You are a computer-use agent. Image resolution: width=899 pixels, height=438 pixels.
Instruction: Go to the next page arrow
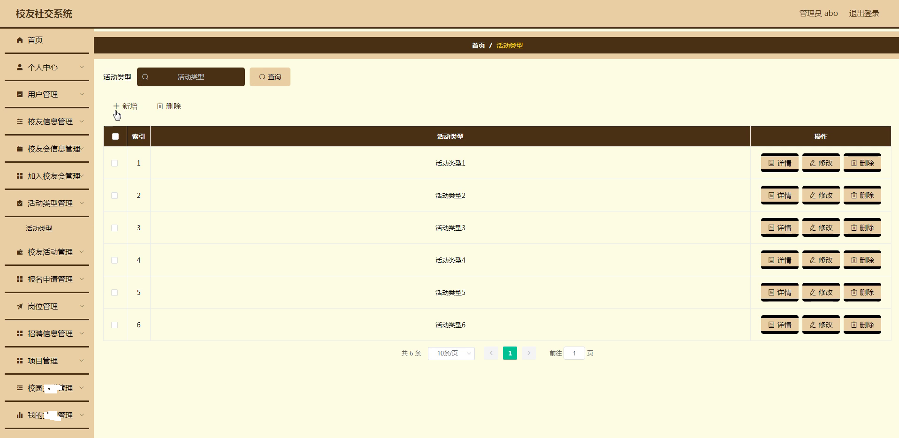529,353
